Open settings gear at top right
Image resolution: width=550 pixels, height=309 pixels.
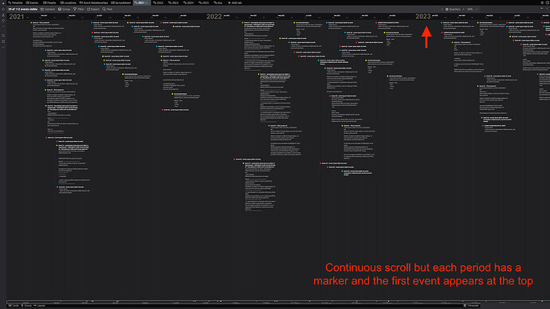pos(542,2)
